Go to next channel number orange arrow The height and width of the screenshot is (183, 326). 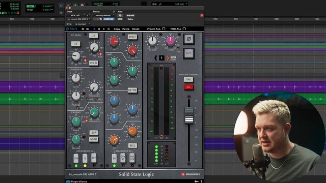(x=168, y=58)
